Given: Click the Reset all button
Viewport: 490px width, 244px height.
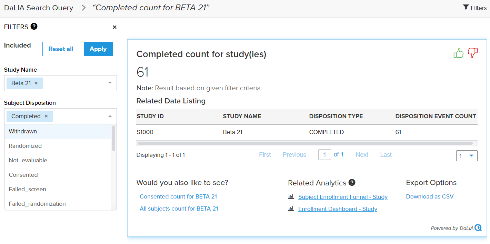Looking at the screenshot, I should [x=61, y=49].
